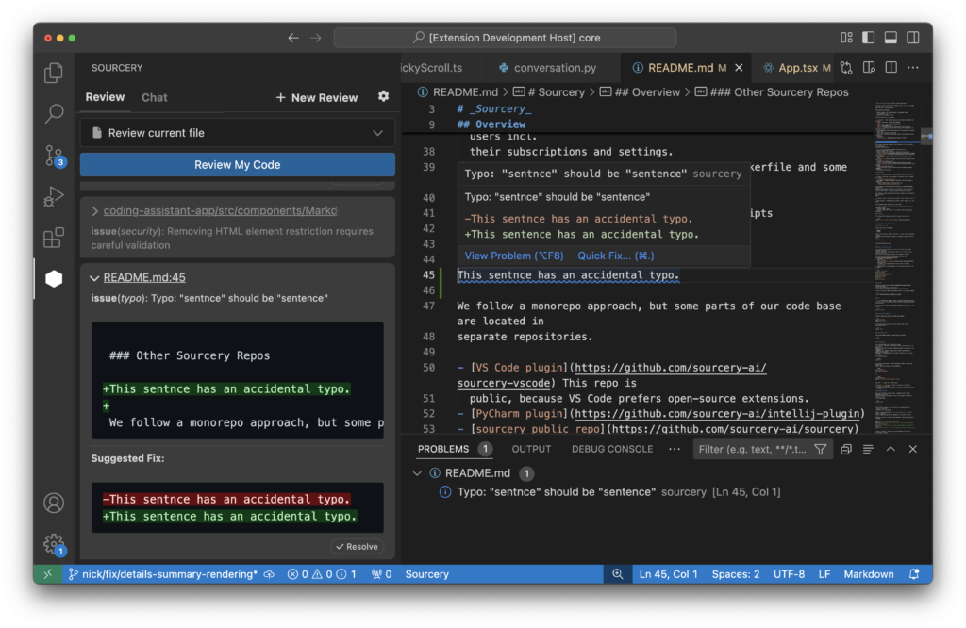The image size is (966, 628).
Task: Open the Extensions view icon
Action: tap(54, 237)
